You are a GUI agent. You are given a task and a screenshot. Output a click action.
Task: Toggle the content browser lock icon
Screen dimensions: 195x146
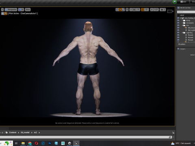pos(173,133)
